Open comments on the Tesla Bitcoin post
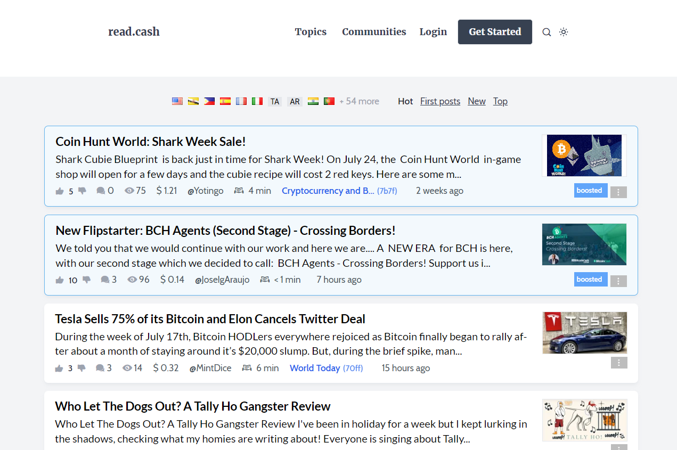Image resolution: width=677 pixels, height=450 pixels. coord(104,368)
